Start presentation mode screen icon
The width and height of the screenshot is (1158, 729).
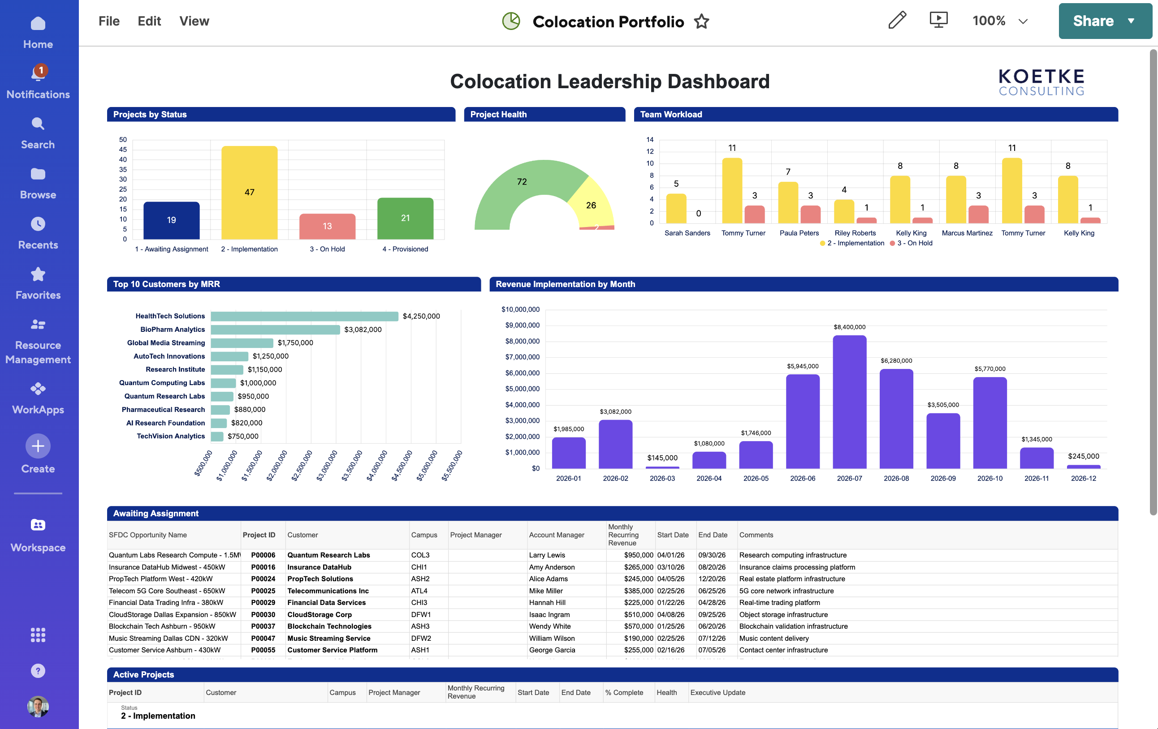pos(938,21)
